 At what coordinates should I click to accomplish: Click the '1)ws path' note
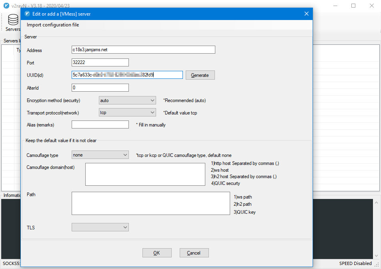243,197
